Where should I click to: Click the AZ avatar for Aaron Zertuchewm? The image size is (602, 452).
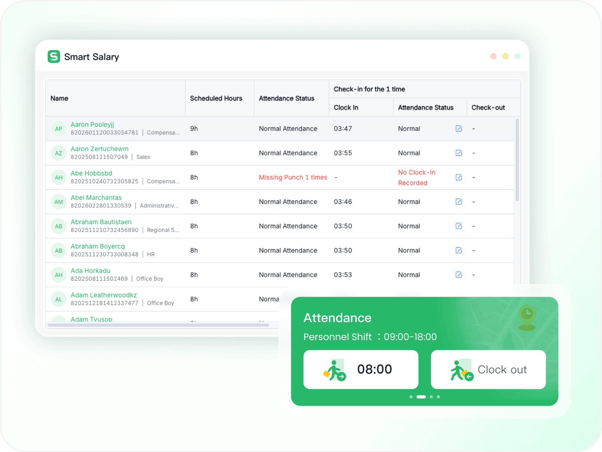59,153
